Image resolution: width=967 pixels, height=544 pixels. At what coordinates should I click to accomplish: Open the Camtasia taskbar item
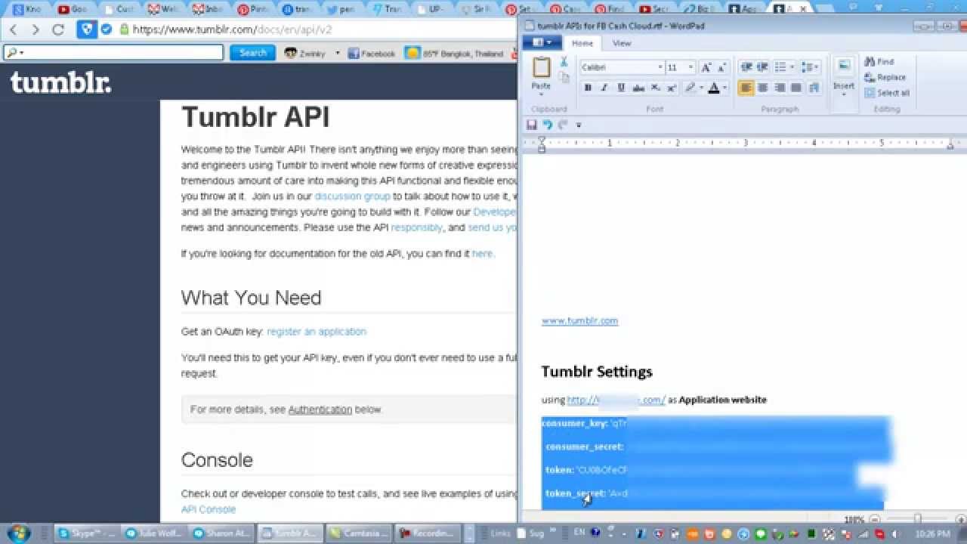click(360, 533)
